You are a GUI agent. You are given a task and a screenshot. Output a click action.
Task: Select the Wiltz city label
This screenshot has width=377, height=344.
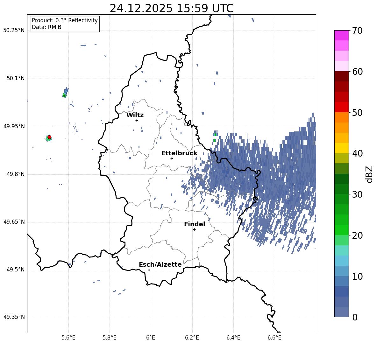click(135, 115)
